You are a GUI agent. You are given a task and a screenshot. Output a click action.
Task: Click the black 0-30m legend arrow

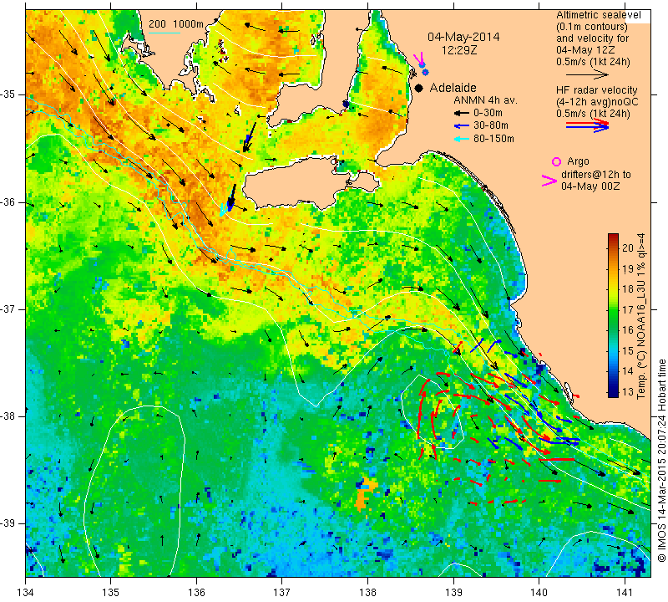point(462,113)
